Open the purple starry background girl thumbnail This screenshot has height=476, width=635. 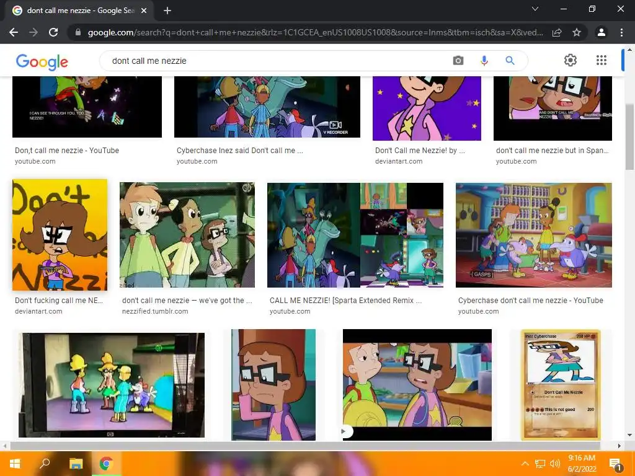tap(427, 108)
